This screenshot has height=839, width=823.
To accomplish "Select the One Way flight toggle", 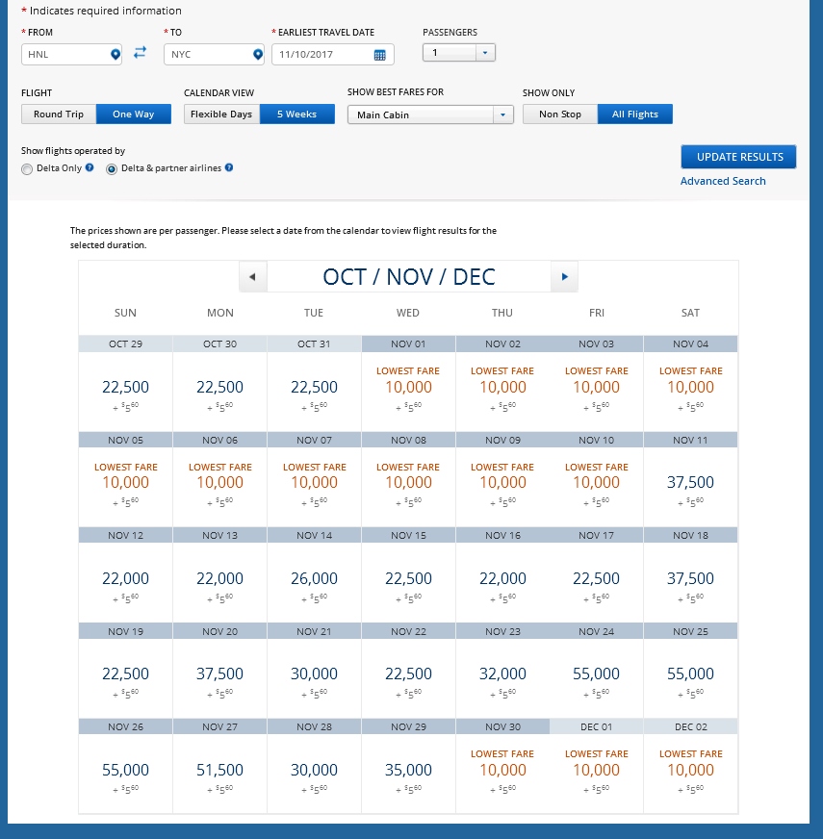I will tap(133, 114).
